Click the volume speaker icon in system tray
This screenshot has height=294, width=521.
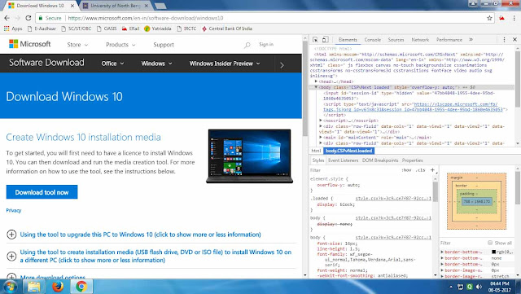click(479, 287)
